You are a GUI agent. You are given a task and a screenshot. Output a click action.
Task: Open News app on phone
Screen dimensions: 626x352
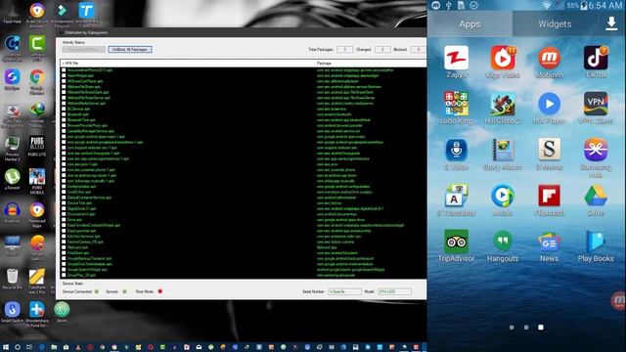549,242
